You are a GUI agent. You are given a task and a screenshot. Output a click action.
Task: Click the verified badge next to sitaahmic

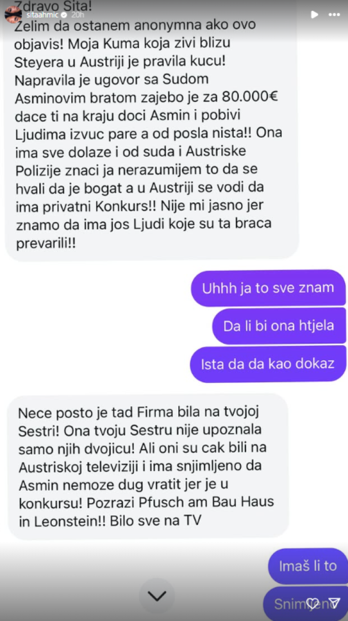click(x=64, y=15)
